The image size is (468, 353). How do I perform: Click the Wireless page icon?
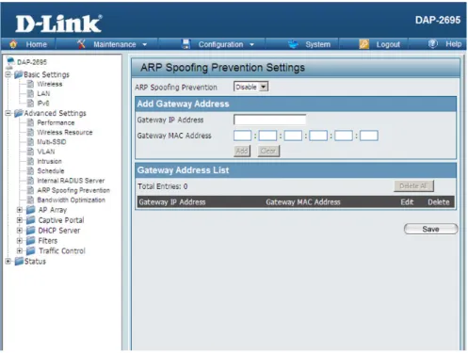[x=30, y=84]
